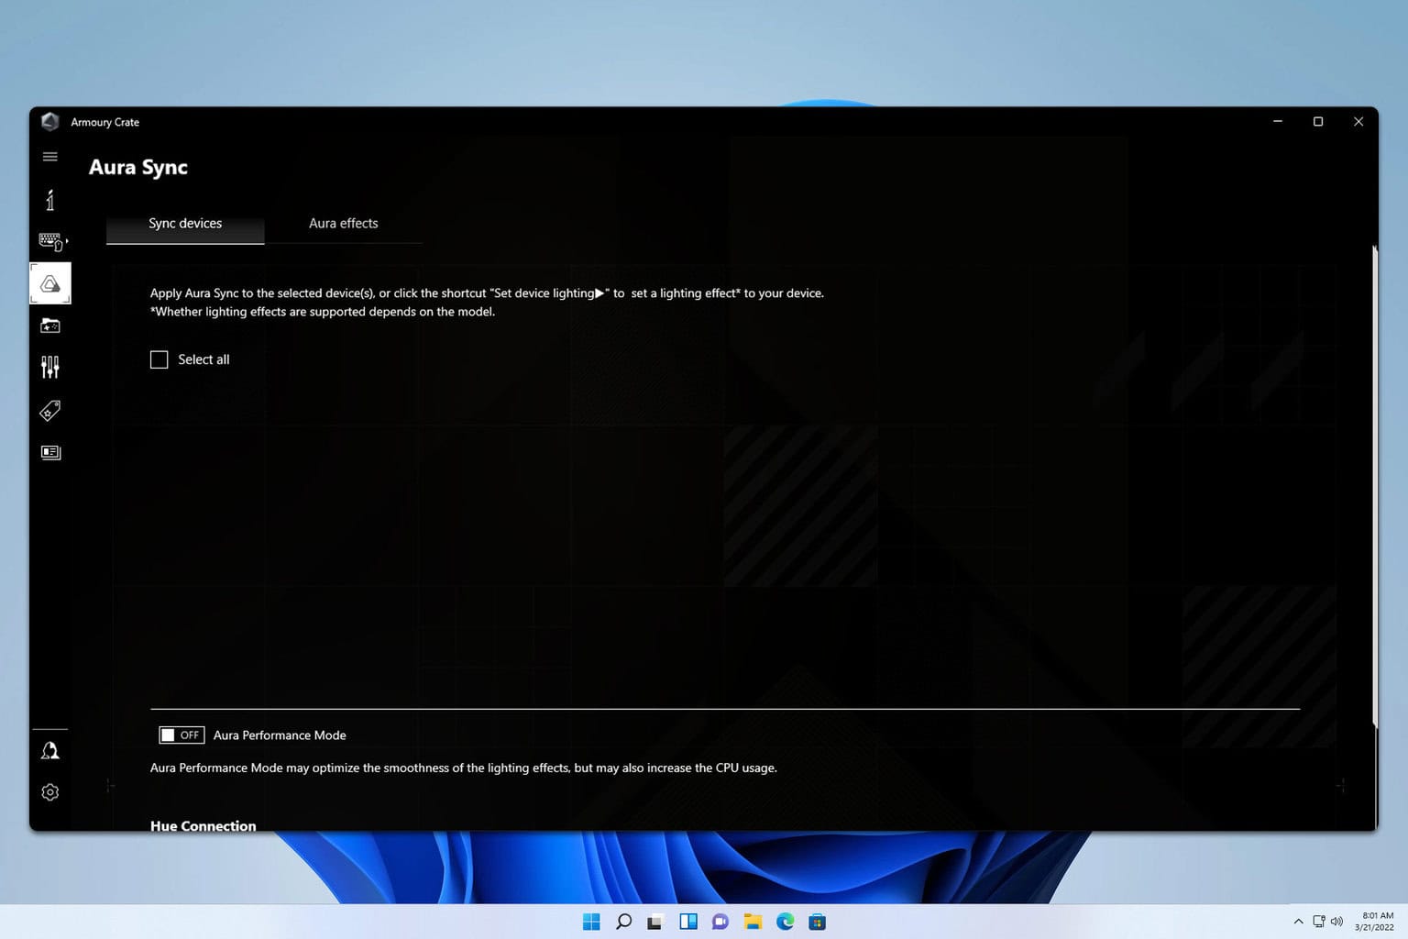Open Windows Search from taskbar
1408x939 pixels.
(623, 922)
